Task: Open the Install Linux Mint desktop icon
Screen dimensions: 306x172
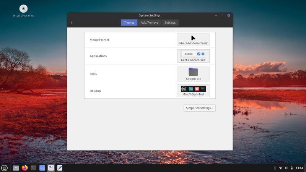Action: [23, 11]
